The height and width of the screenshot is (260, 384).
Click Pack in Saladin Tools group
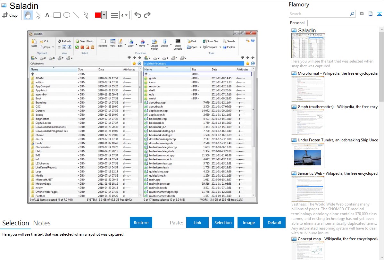pos(192,41)
